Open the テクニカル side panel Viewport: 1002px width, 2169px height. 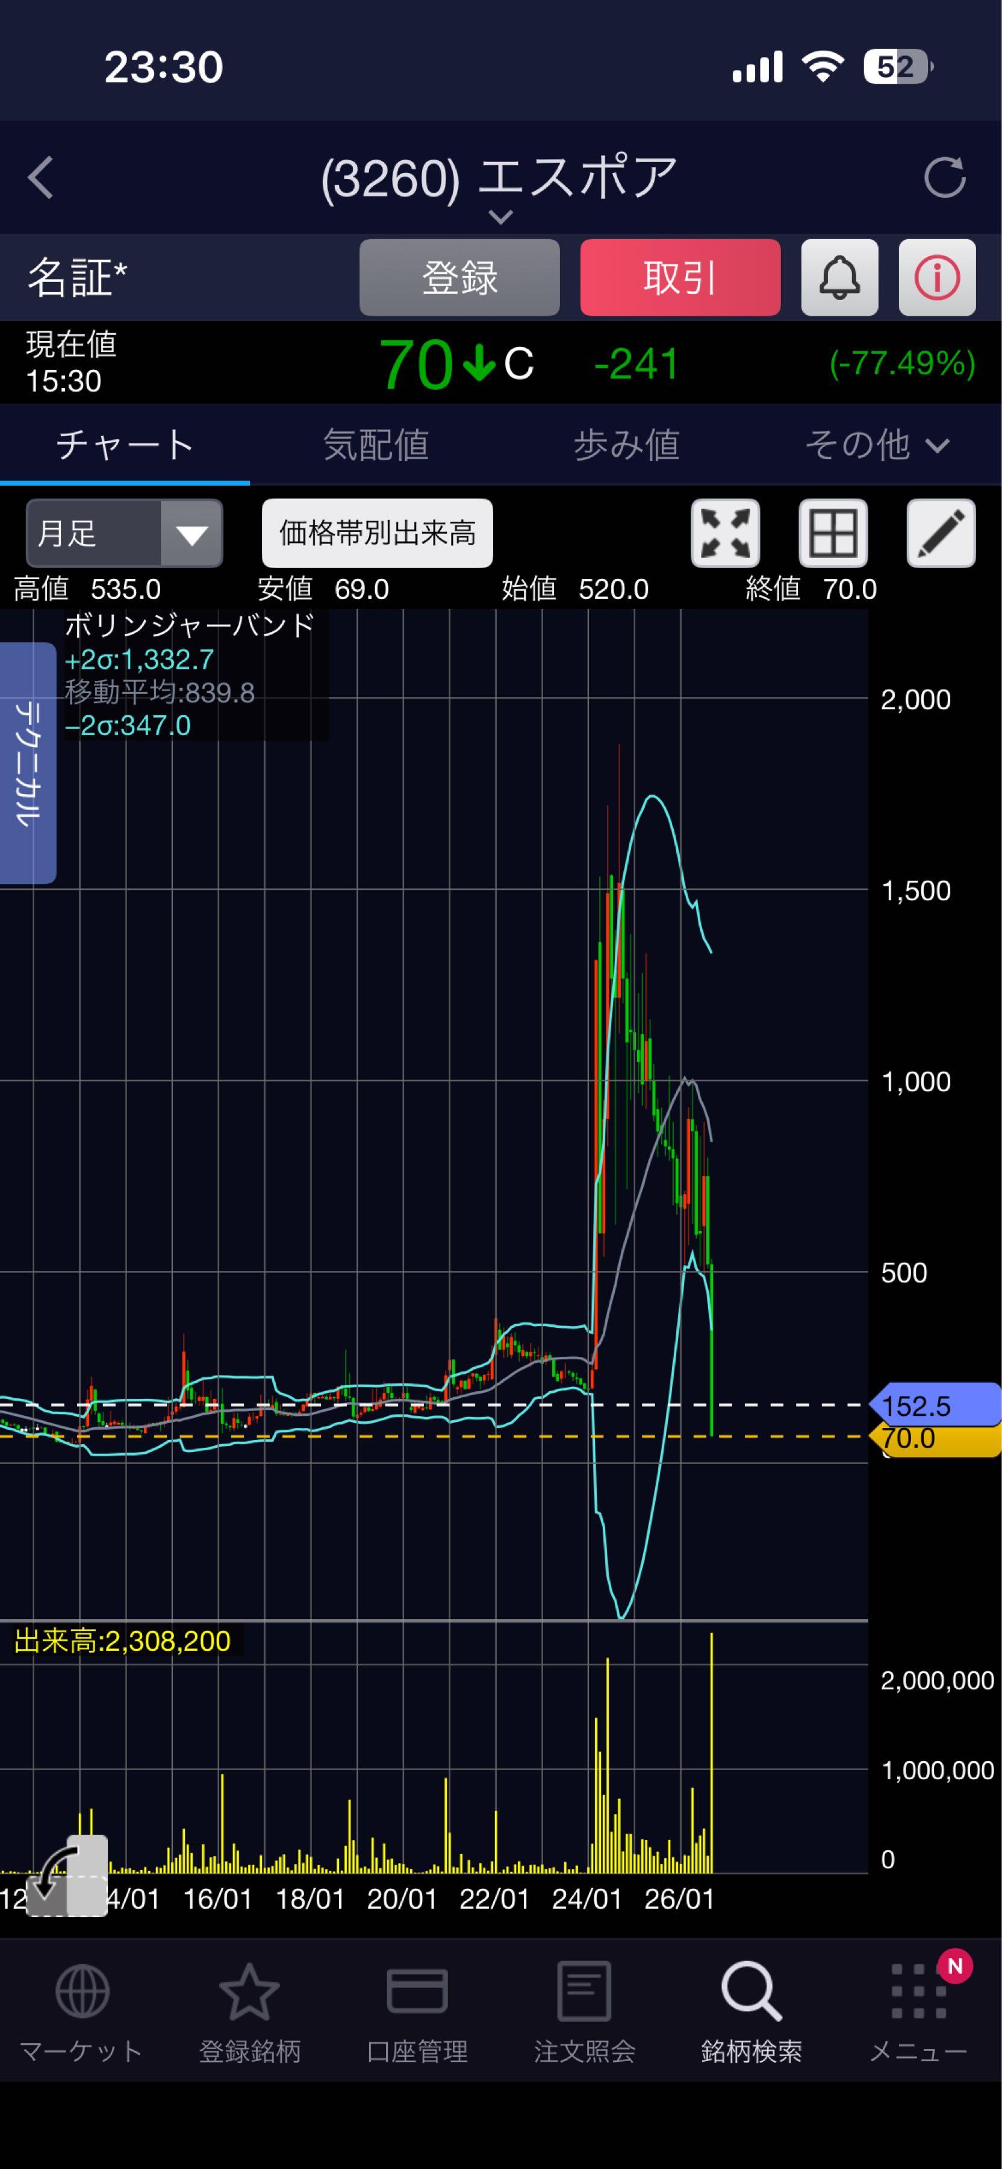pyautogui.click(x=28, y=763)
